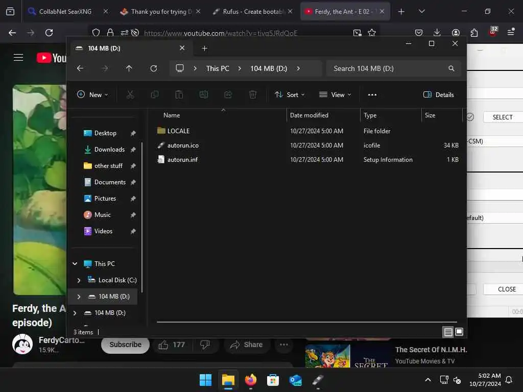
Task: Open the Sort dropdown in Explorer
Action: click(290, 94)
